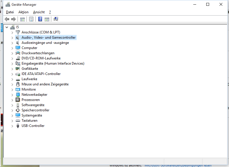Click the Grafikkarte device icon
Screen dimensions: 229x167
(18, 69)
